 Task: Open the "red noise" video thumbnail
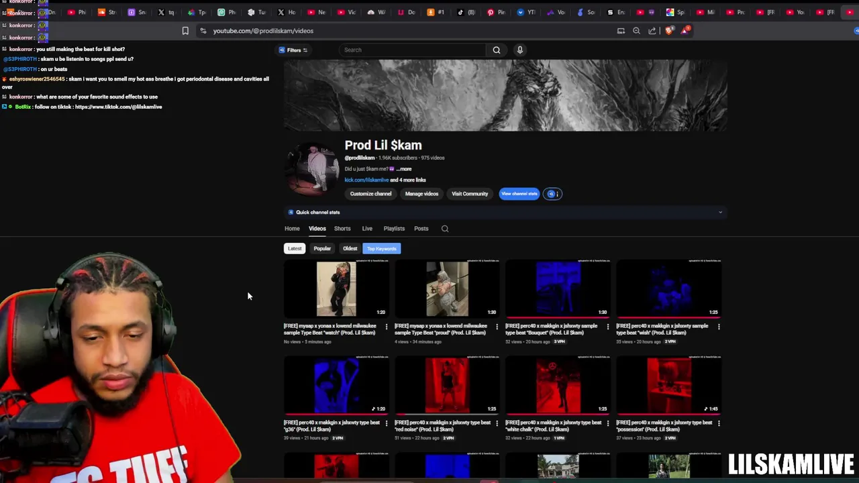[x=447, y=386]
